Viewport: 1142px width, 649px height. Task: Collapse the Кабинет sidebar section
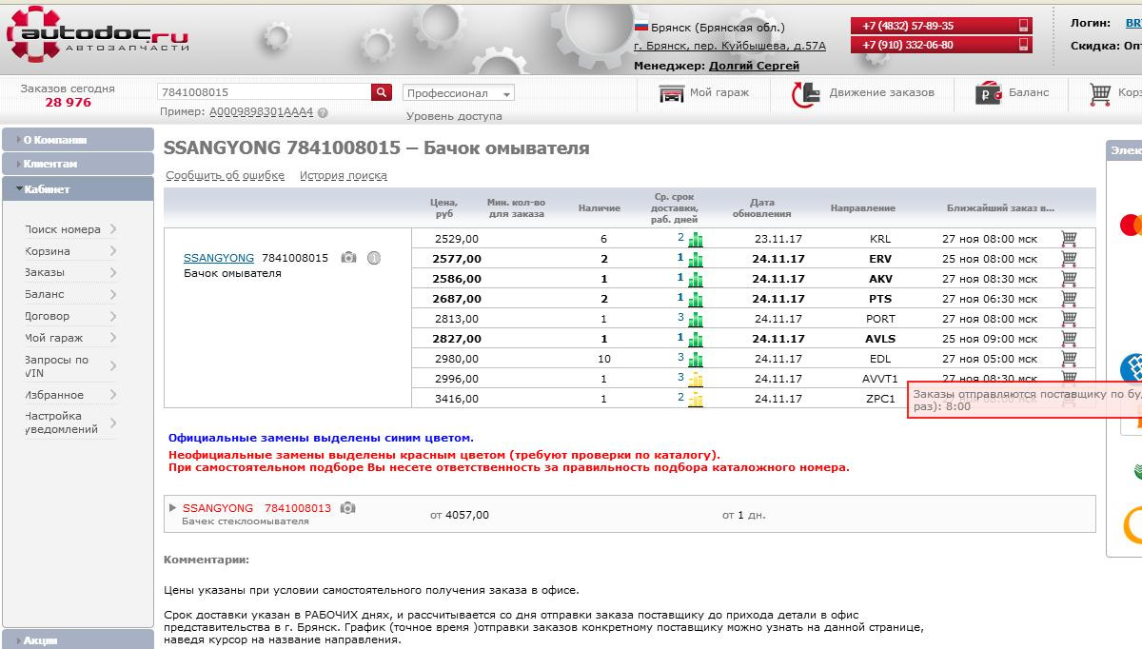coord(78,188)
